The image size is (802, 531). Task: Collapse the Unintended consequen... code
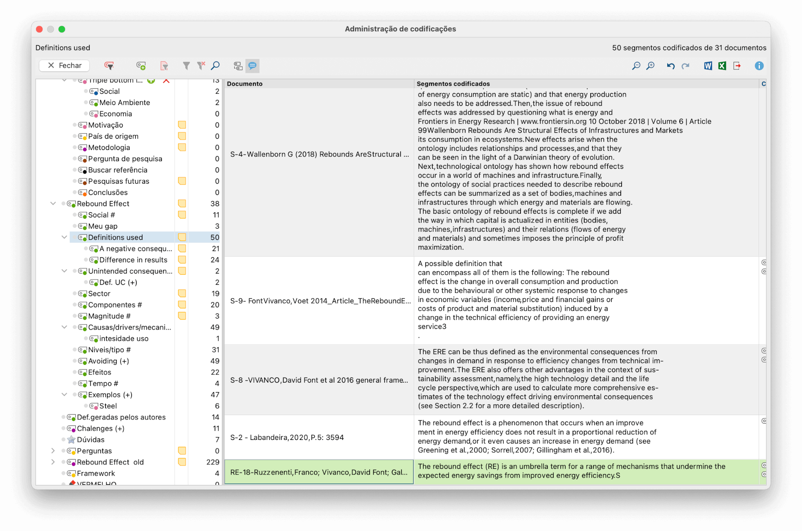coord(64,271)
